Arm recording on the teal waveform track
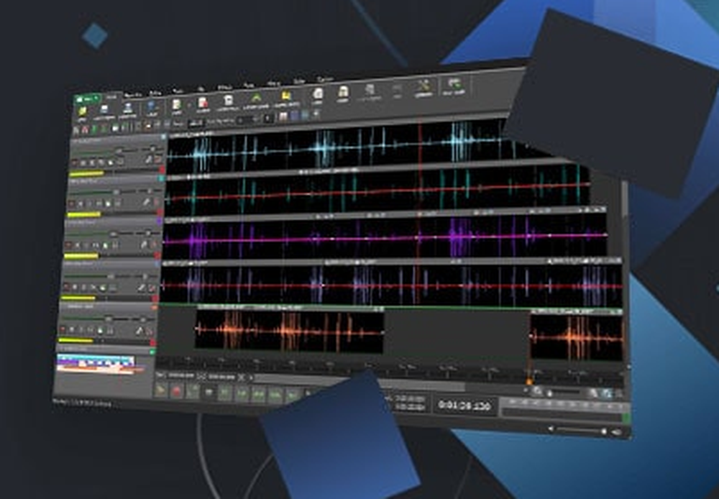719x499 pixels. tap(71, 203)
